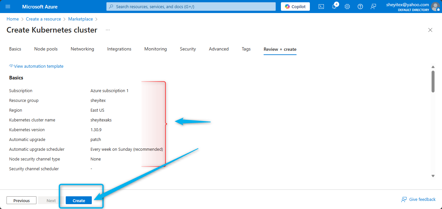
Task: Click the 'Kubernetes version' label
Action: [27, 130]
